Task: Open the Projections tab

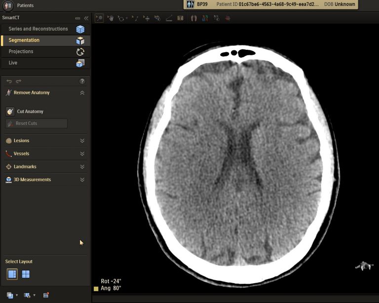Action: [45, 52]
